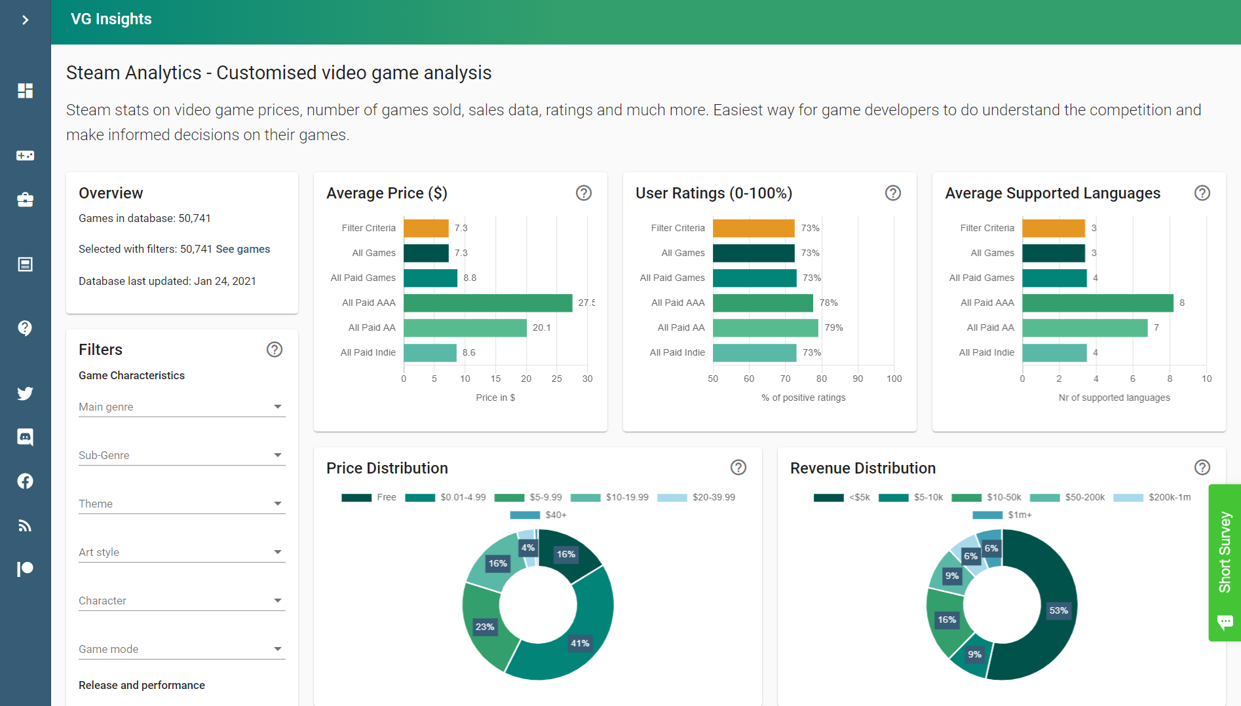Open the briefcase section in the sidebar
Viewport: 1241px width, 706px height.
point(25,200)
